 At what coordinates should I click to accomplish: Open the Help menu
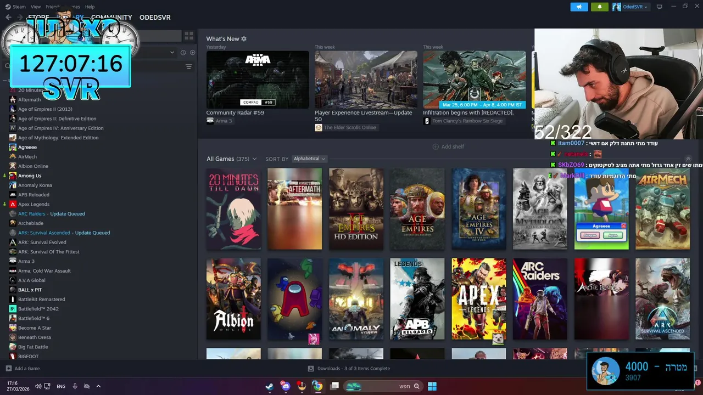click(90, 7)
